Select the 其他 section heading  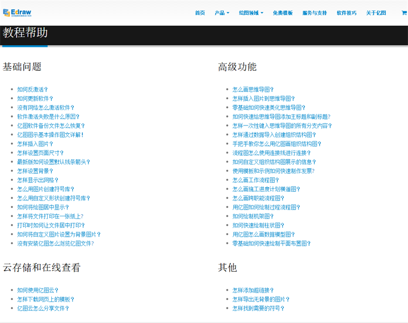pyautogui.click(x=228, y=268)
